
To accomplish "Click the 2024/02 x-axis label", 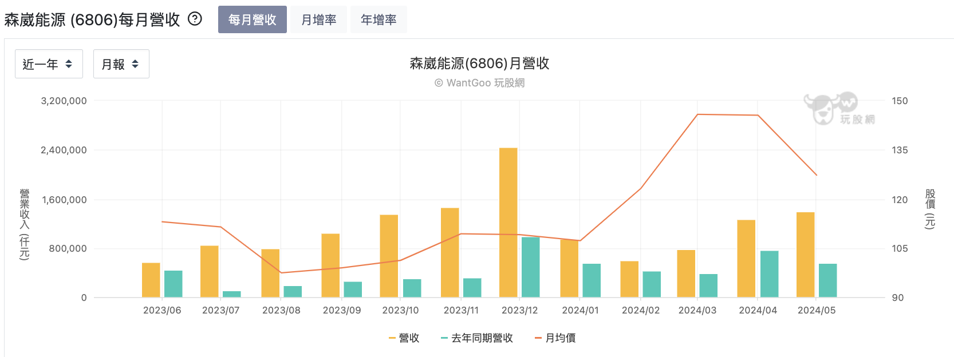I will 641,310.
